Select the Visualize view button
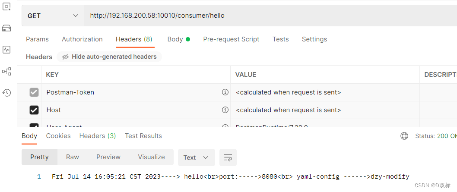The height and width of the screenshot is (192, 457). (151, 157)
